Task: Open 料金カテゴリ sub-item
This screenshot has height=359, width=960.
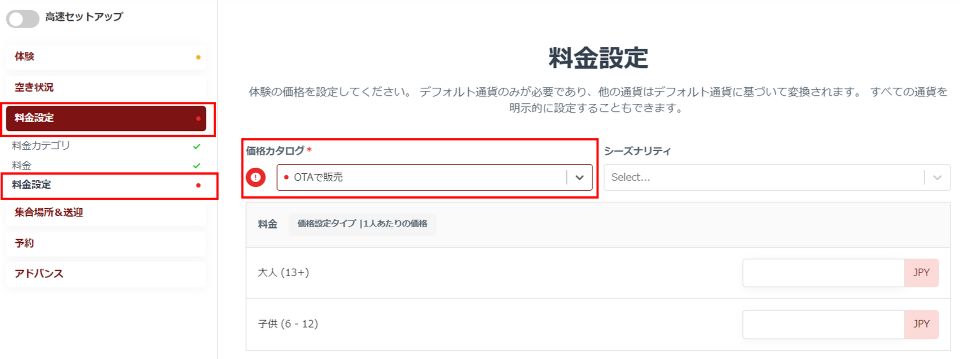Action: (41, 146)
